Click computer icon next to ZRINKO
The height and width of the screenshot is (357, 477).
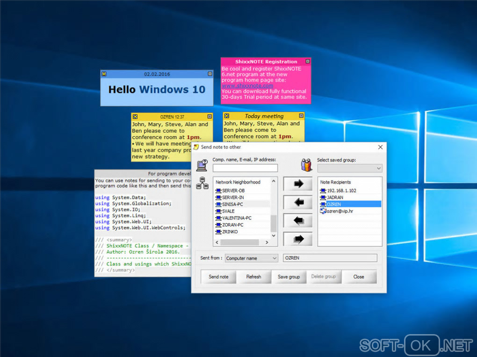tap(218, 231)
